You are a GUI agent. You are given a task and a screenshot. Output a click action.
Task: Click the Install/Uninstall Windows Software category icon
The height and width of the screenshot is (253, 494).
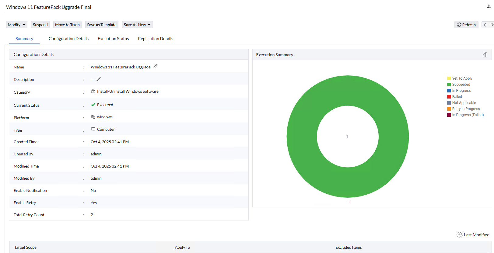click(x=93, y=91)
